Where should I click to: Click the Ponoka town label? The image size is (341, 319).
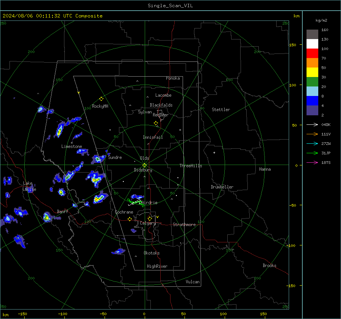coord(173,78)
